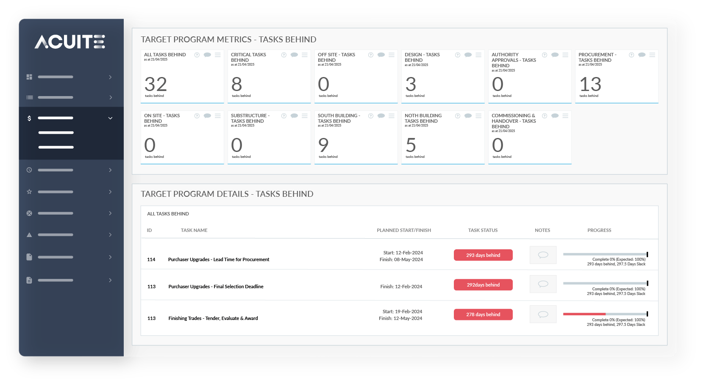Select Purchaser Upgrades - Lead Time for Procurement task

point(219,259)
